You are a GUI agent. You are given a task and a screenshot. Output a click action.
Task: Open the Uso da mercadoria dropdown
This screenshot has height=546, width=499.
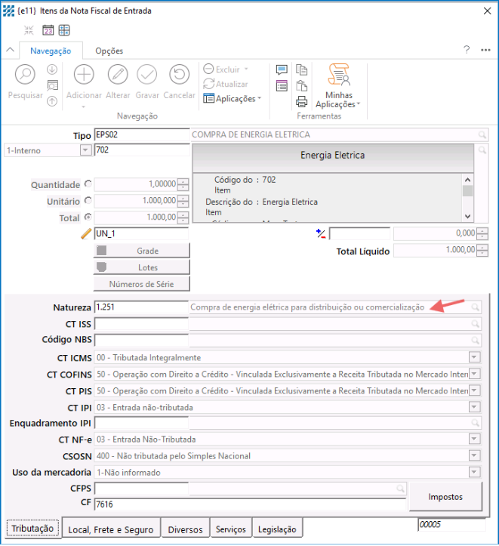475,472
